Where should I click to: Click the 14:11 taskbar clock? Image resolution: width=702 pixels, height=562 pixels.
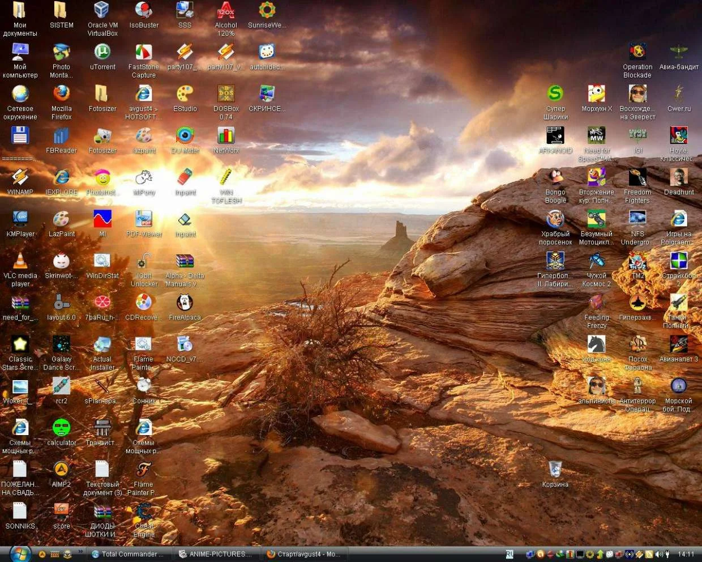coord(686,554)
